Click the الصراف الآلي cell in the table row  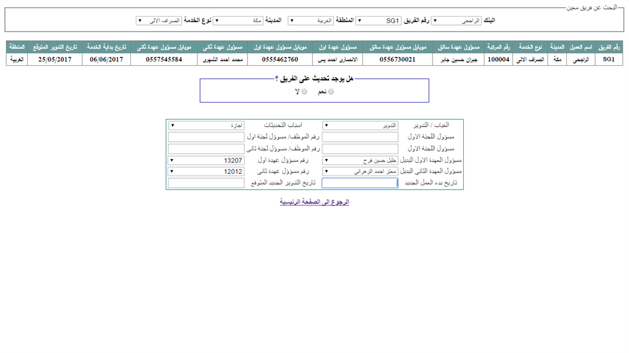[x=530, y=60]
